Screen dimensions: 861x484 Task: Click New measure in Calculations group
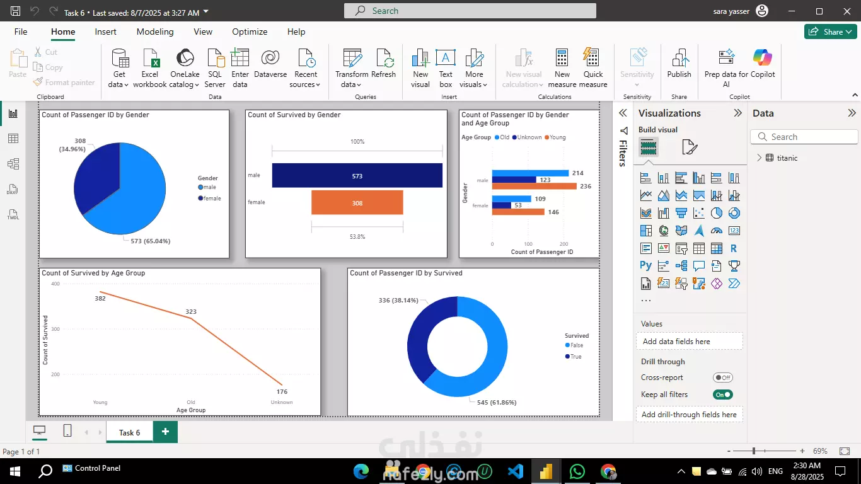point(562,68)
